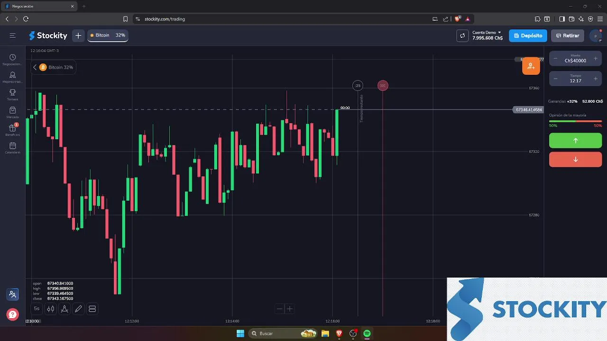Add a new asset tab with plus
Viewport: 607px width, 341px height.
click(78, 36)
